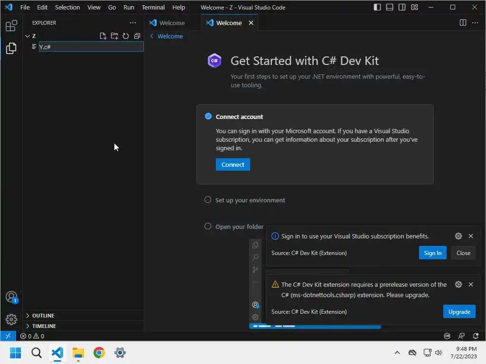This screenshot has height=364, width=486.
Task: Click the file name input showing Y.c#
Action: click(91, 47)
